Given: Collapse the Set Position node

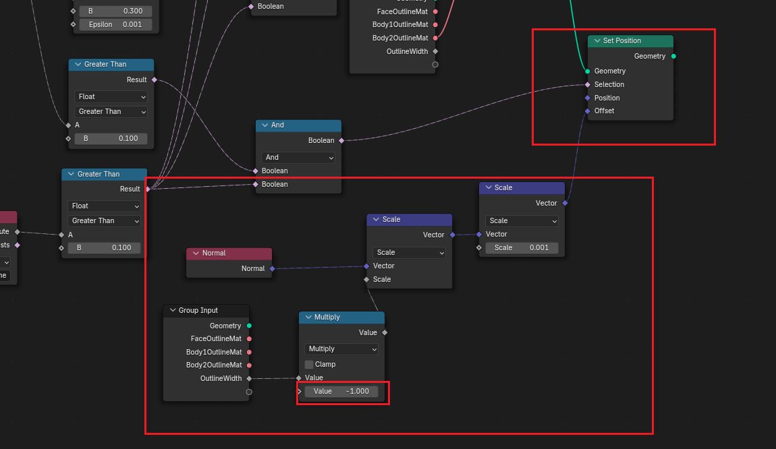Looking at the screenshot, I should click(596, 41).
